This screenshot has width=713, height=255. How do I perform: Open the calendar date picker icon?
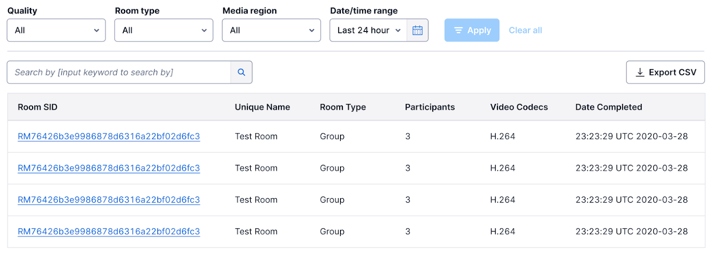click(x=418, y=30)
